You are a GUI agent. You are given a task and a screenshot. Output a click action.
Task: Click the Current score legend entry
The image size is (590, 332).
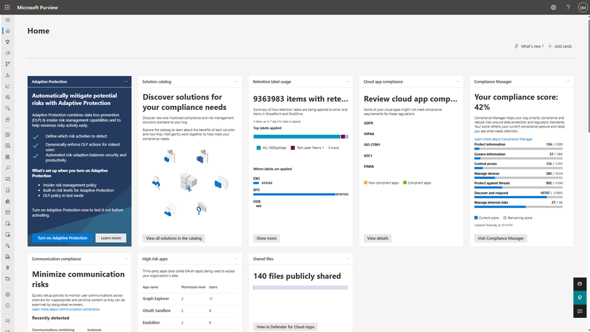click(486, 217)
